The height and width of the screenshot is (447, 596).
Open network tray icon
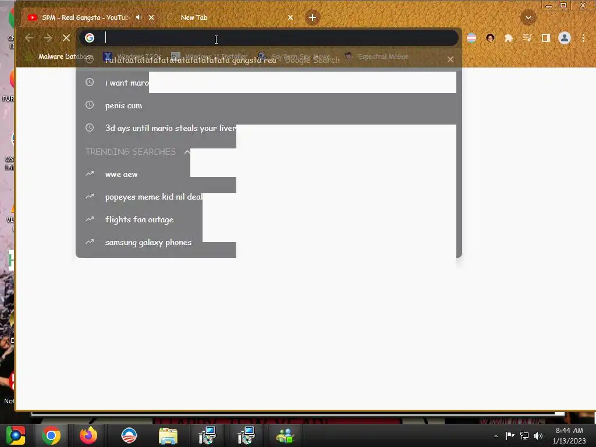[x=524, y=435]
